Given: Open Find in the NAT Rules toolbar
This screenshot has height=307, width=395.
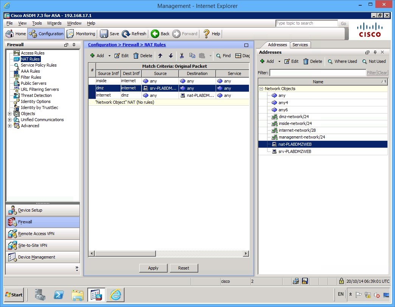Looking at the screenshot, I should click(x=223, y=56).
